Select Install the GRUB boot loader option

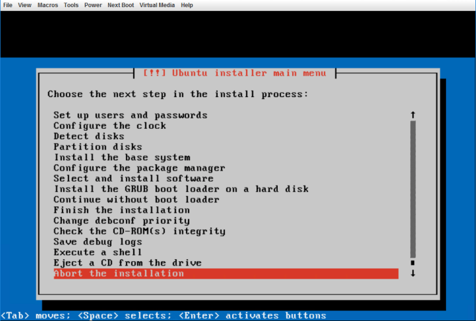pos(181,189)
